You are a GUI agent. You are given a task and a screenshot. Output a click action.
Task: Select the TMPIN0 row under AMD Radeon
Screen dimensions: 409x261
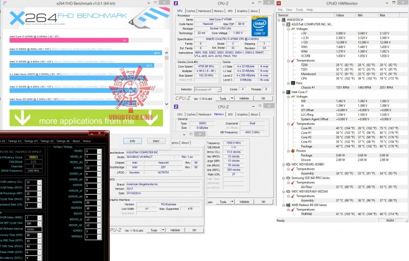[342, 214]
